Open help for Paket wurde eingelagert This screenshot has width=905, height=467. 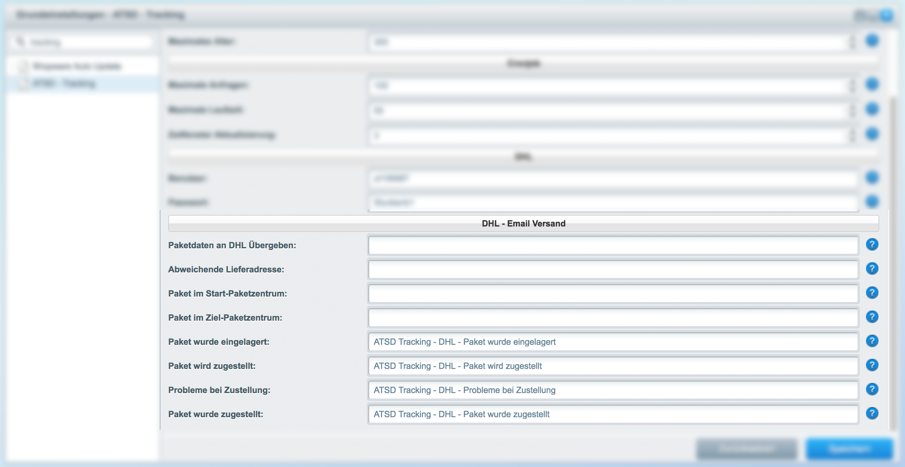point(872,341)
